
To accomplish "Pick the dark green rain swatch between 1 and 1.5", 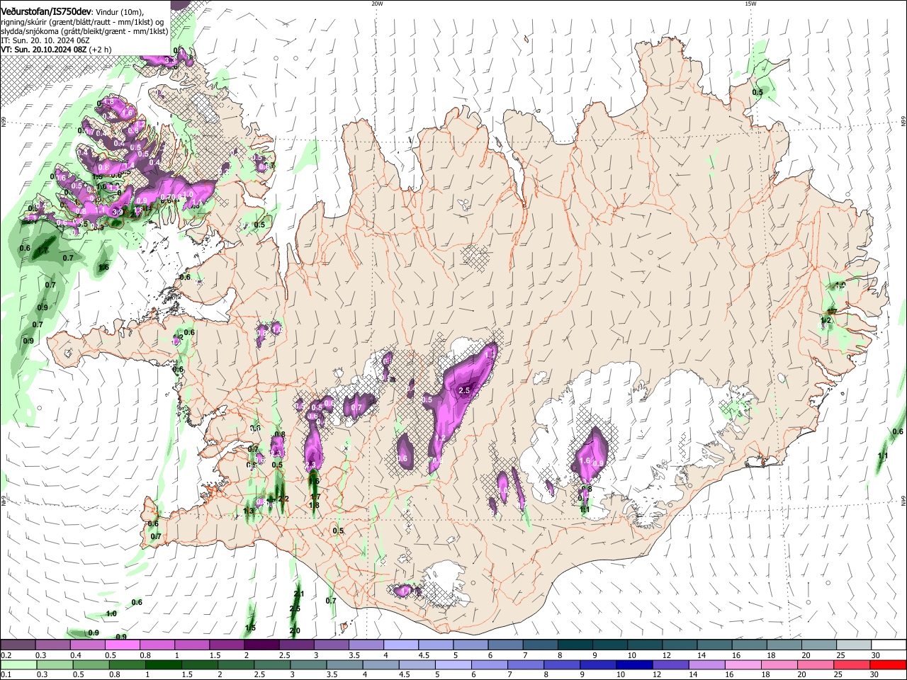I will point(163,664).
